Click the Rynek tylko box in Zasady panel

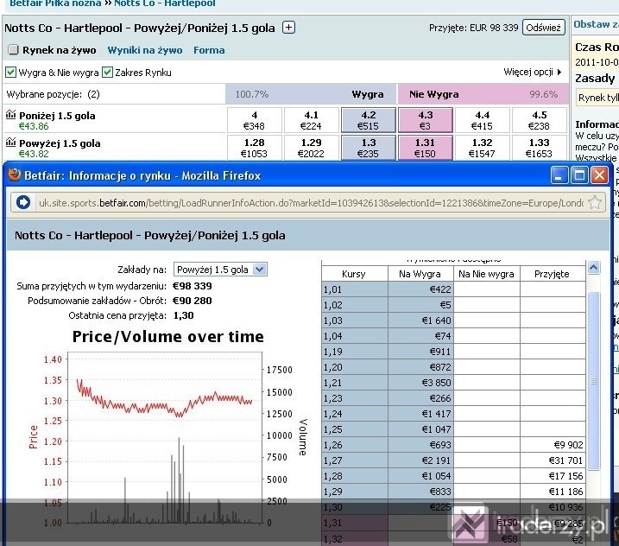pyautogui.click(x=597, y=98)
